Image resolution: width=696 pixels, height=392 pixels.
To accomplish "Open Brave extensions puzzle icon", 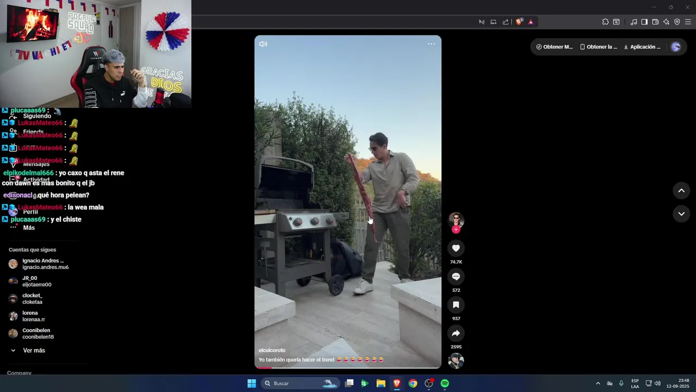I will [x=605, y=22].
